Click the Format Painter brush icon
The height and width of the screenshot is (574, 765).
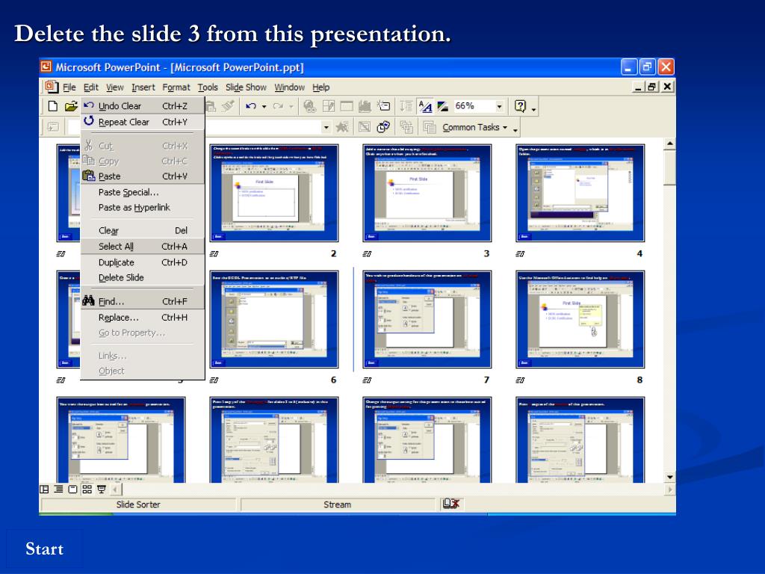(229, 106)
